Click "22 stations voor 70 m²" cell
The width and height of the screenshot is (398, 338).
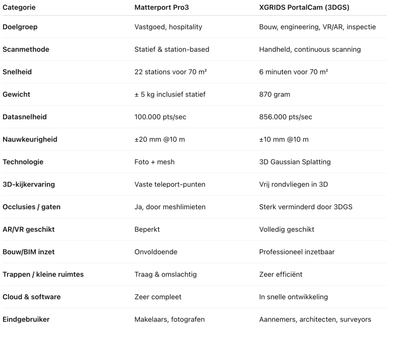click(x=171, y=72)
